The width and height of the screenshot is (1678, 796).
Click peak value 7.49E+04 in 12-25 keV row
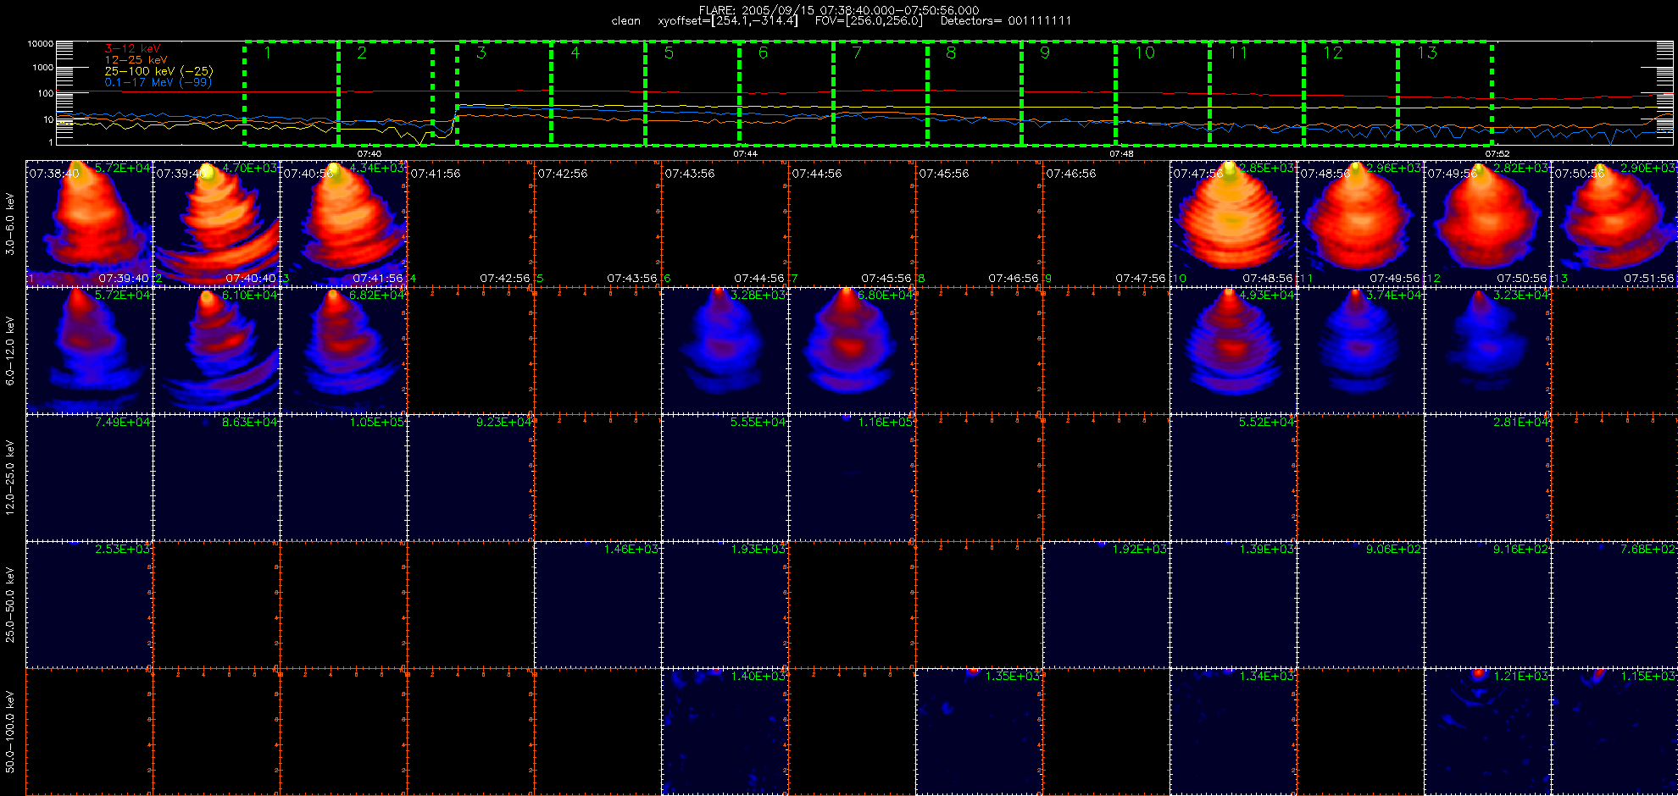coord(123,423)
